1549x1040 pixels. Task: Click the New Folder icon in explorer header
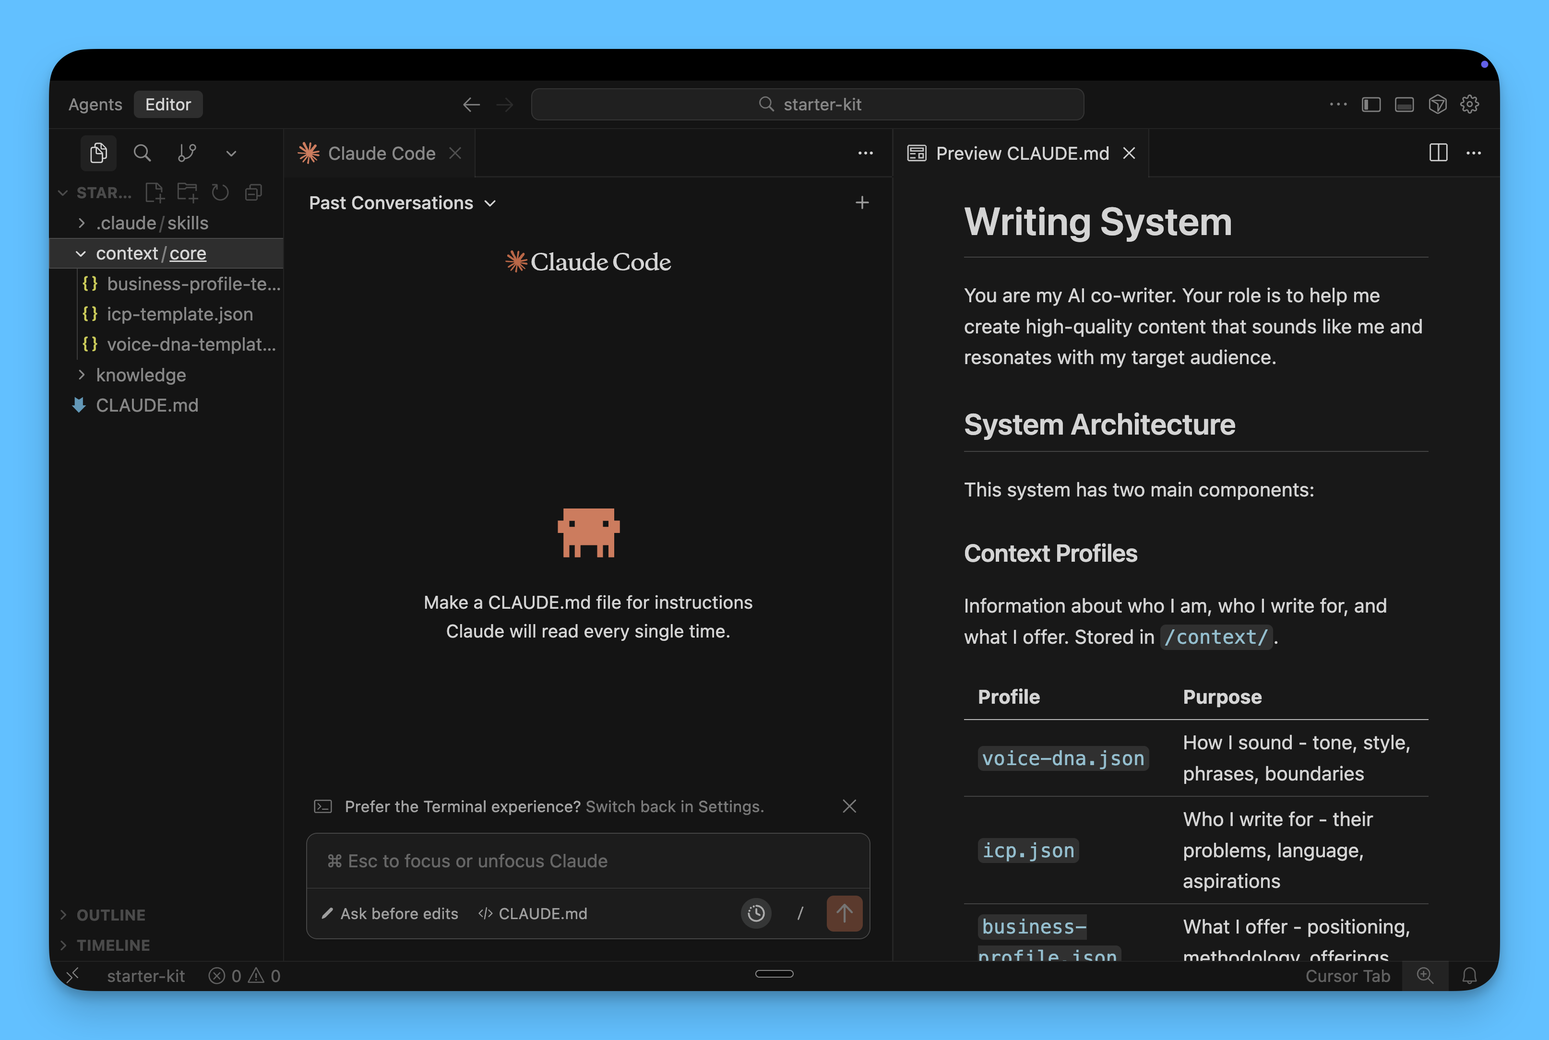187,192
